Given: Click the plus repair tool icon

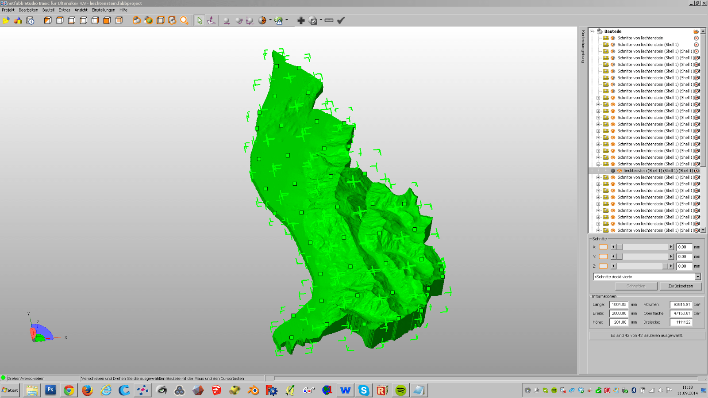Looking at the screenshot, I should 301,20.
